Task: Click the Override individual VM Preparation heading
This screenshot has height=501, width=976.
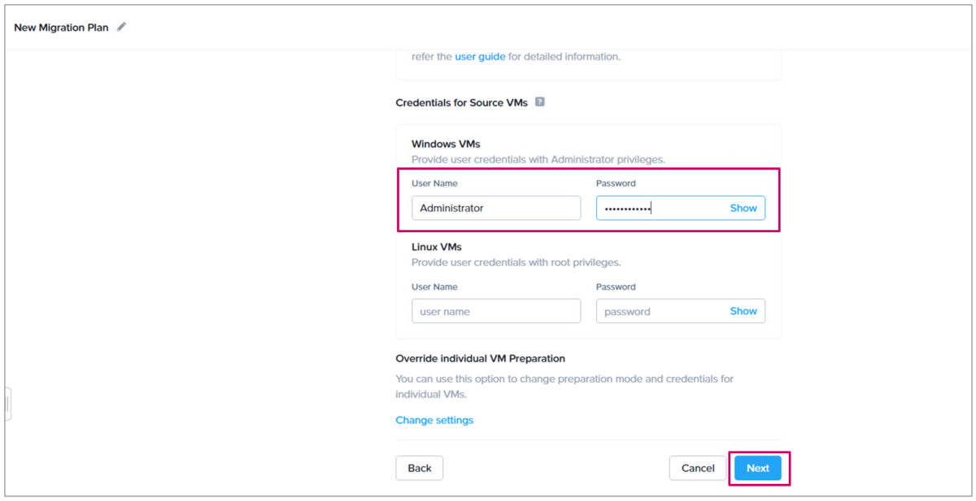Action: point(480,358)
